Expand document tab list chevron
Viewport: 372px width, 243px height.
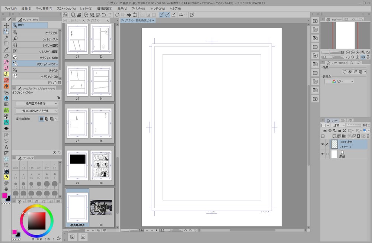pyautogui.click(x=118, y=20)
